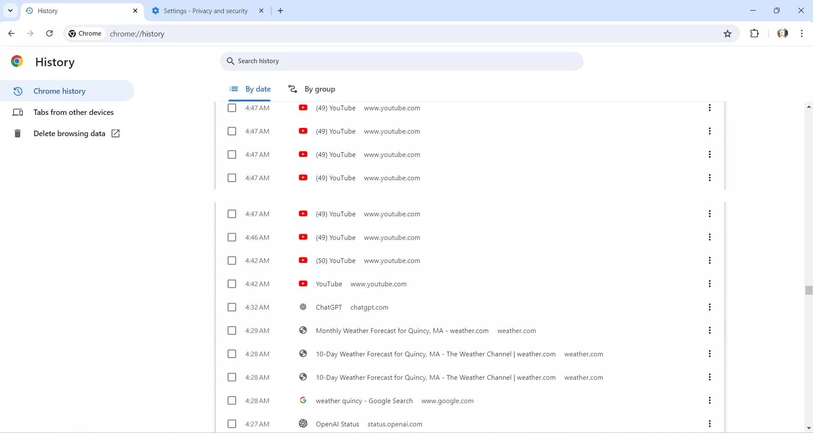Open Chrome history sidebar clock icon
Viewport: 813px width, 433px height.
(17, 91)
